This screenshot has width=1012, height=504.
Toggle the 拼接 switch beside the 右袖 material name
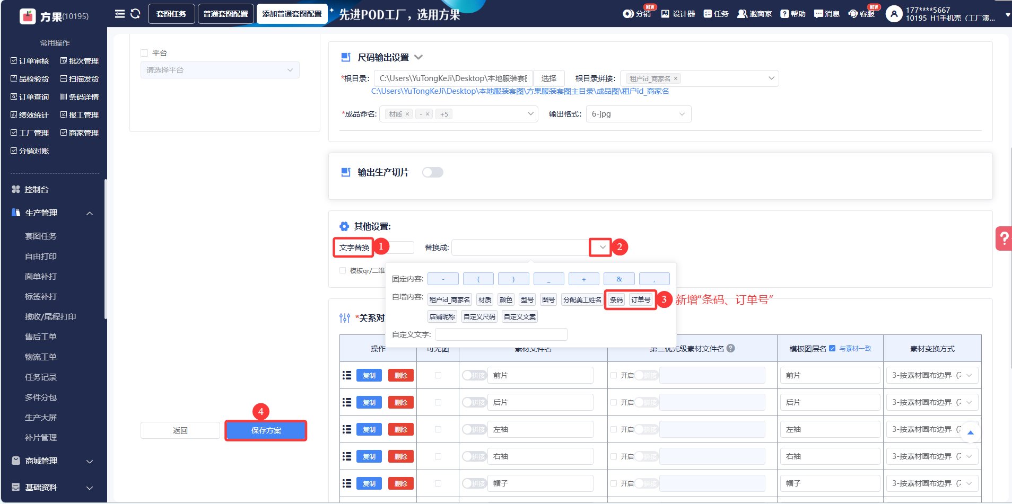click(x=474, y=456)
